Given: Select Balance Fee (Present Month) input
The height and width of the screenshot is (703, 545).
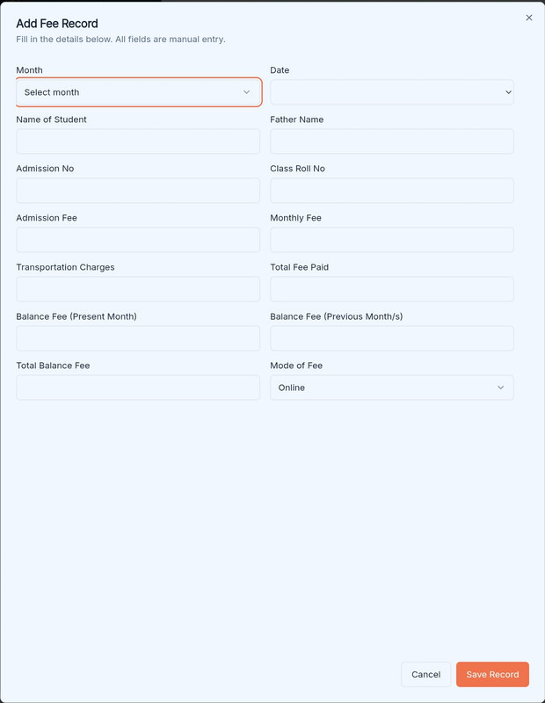Looking at the screenshot, I should (x=138, y=338).
